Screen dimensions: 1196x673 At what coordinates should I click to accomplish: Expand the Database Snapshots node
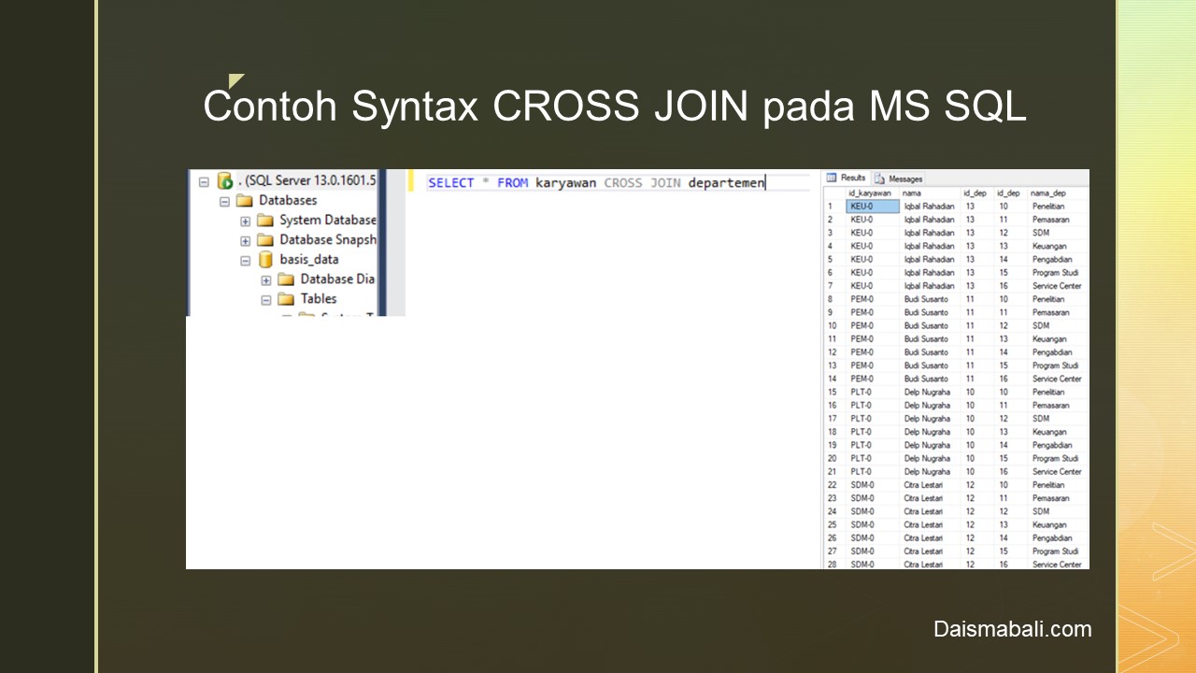coord(245,240)
